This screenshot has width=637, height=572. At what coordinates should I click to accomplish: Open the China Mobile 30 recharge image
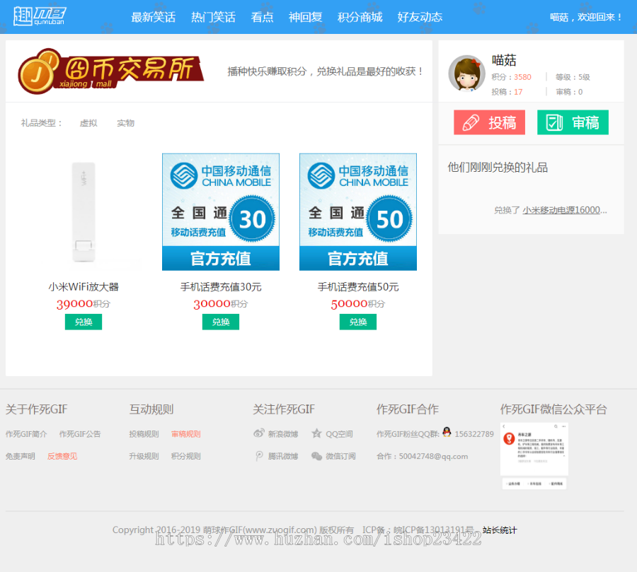coord(221,212)
